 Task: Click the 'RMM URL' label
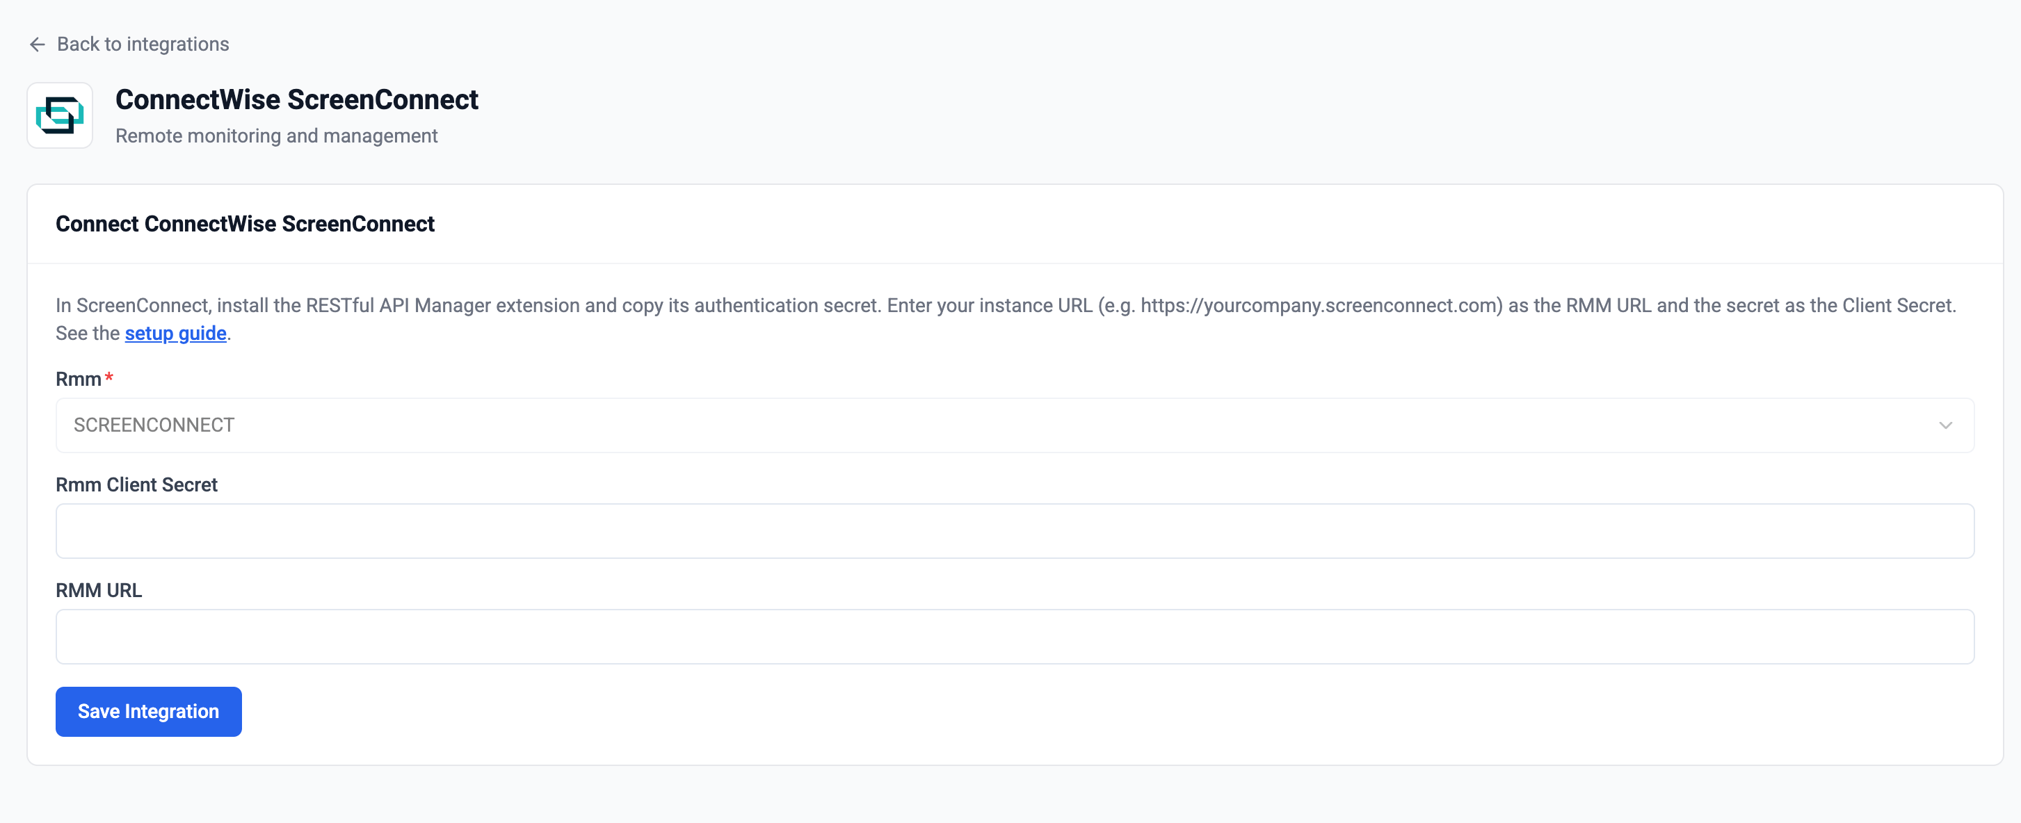99,591
